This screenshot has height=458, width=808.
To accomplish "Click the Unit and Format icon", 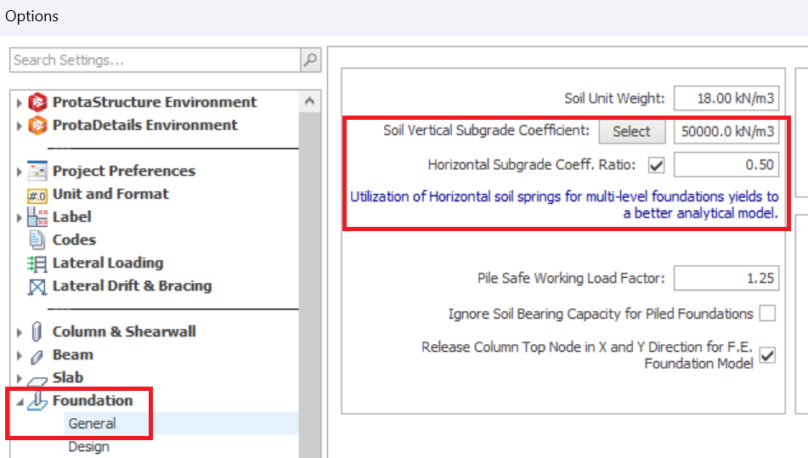I will point(38,195).
